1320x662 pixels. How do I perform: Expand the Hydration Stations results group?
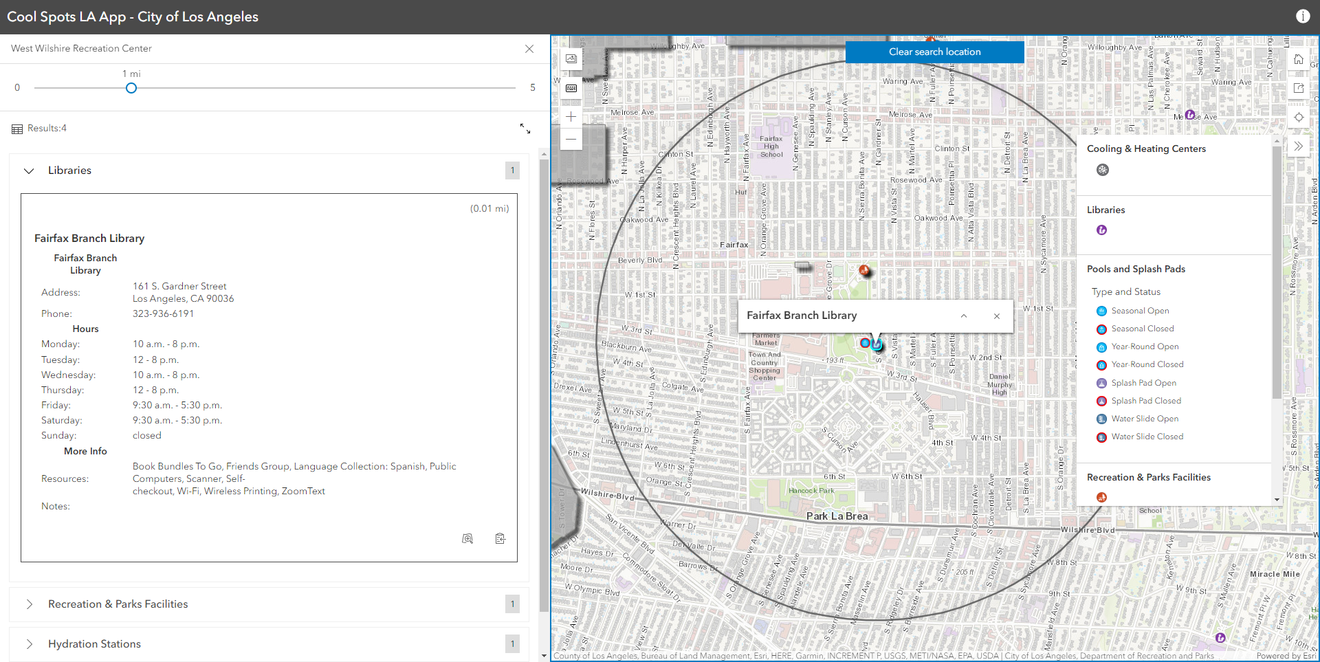[29, 644]
